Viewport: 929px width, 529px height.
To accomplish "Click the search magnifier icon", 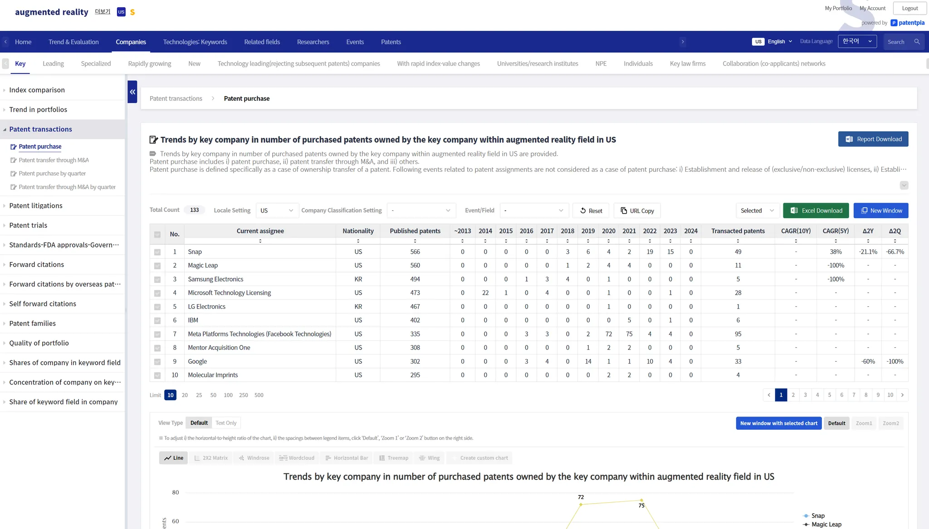I will click(917, 42).
